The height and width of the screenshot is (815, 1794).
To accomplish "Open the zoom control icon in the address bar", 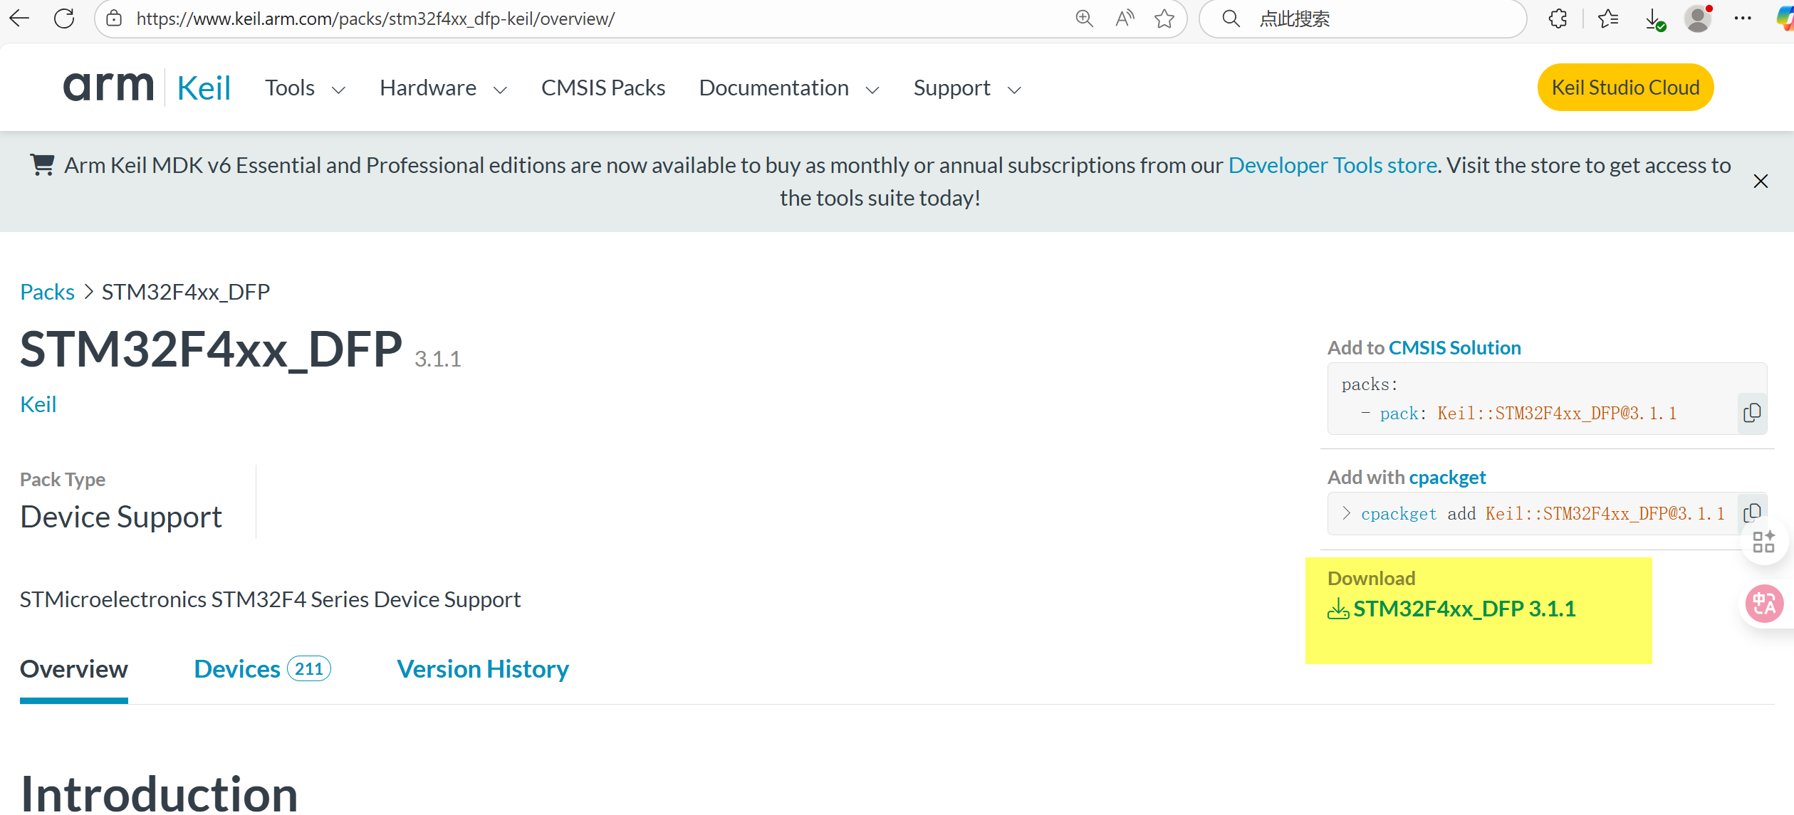I will 1084,19.
